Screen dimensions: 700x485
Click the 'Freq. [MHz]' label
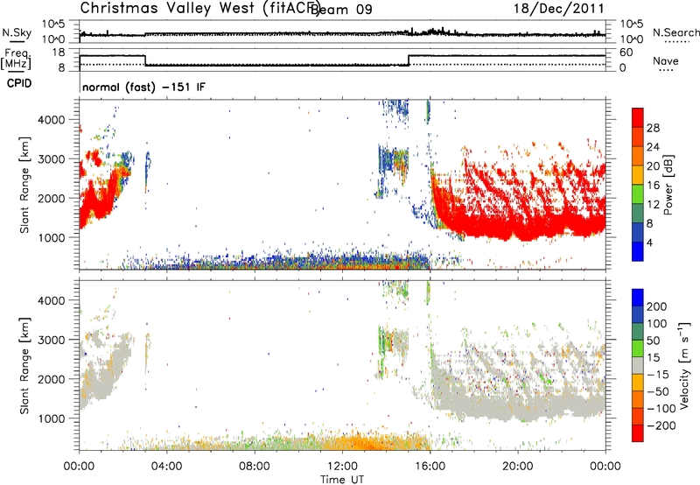pyautogui.click(x=17, y=60)
